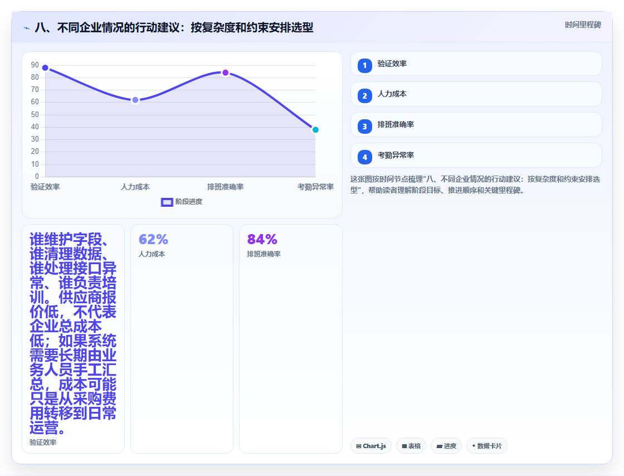624x476 pixels.
Task: Click the 排班准确率 data point on the chart
Action: (225, 73)
